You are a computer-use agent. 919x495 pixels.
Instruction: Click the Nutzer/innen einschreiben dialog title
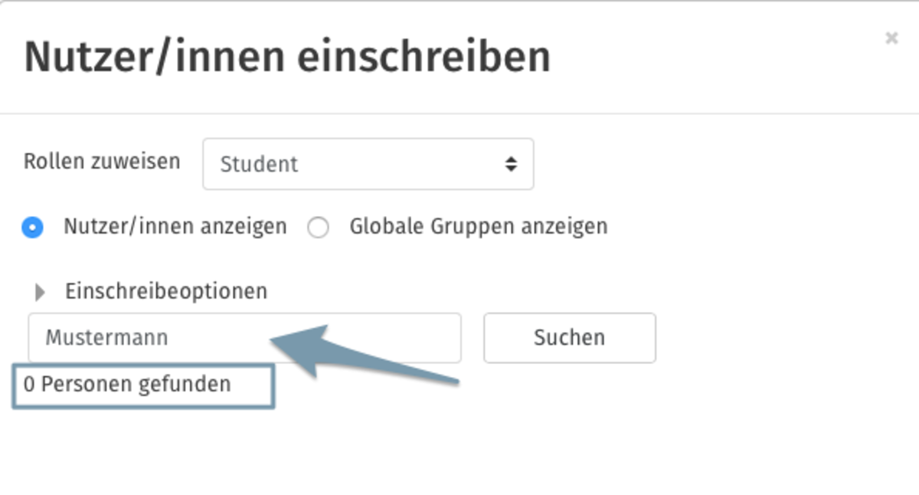pyautogui.click(x=287, y=57)
